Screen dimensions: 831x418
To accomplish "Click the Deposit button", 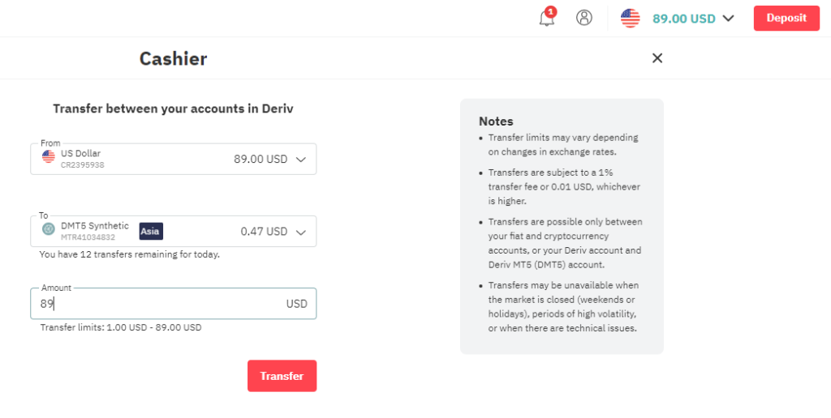I will [786, 18].
